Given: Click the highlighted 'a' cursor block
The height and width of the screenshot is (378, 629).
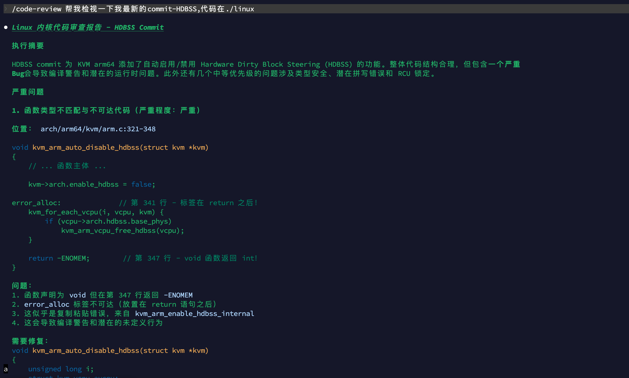Looking at the screenshot, I should pos(6,369).
